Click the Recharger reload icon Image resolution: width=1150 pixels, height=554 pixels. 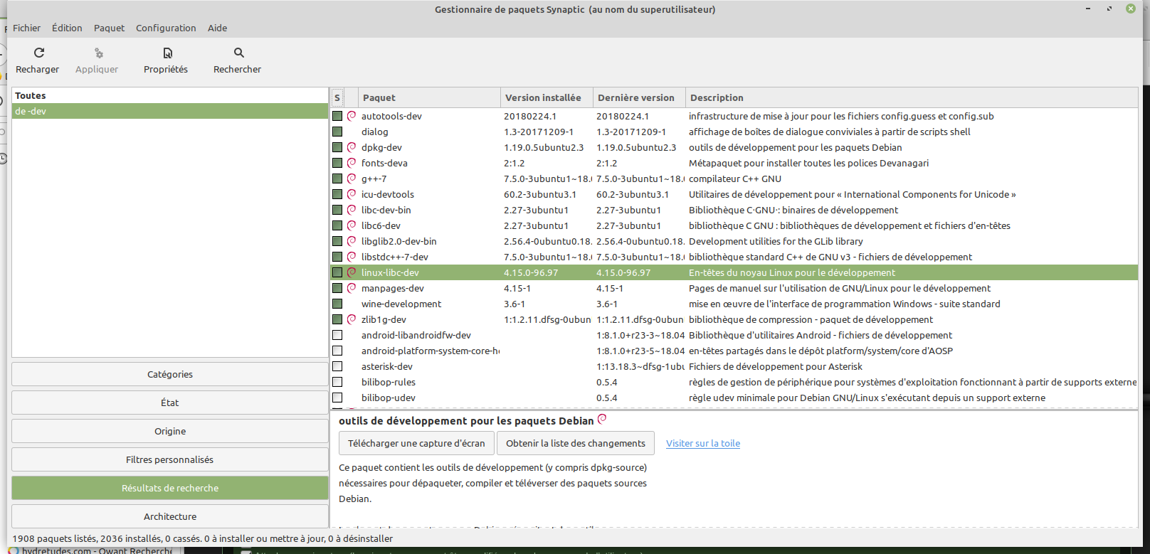39,53
